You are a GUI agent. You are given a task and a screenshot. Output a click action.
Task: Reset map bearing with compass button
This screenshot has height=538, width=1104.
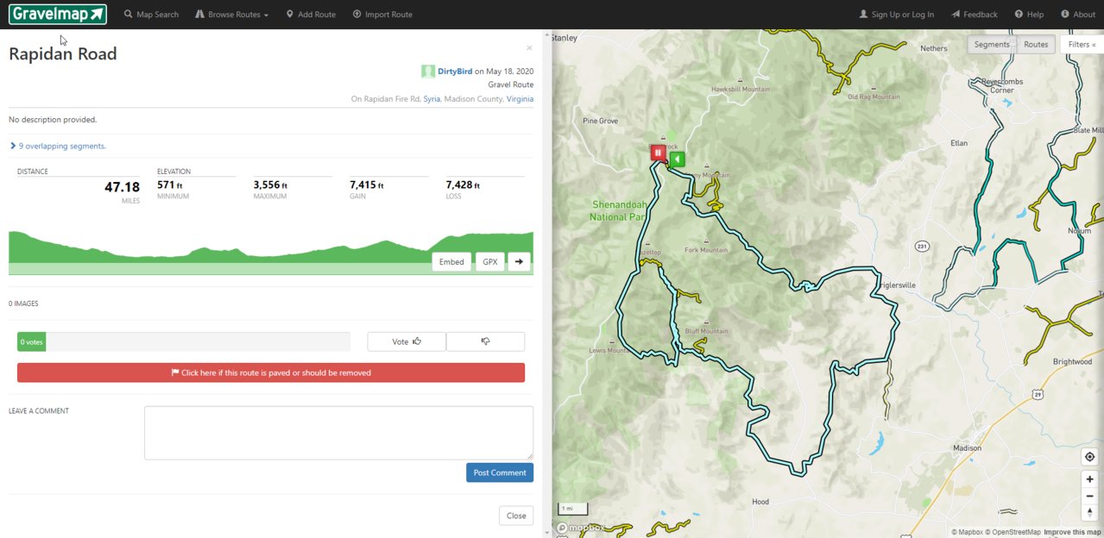point(1089,513)
